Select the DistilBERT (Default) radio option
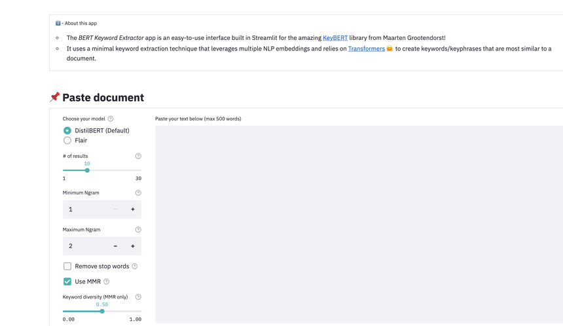The image size is (563, 326). 67,131
